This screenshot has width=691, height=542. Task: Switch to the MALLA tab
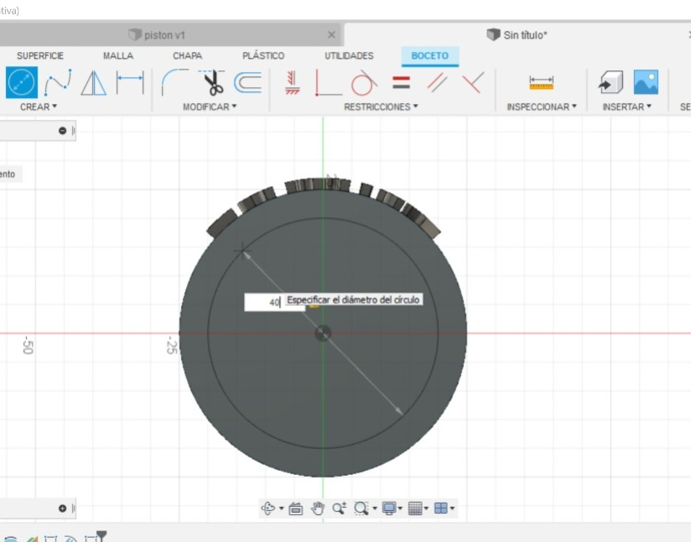(118, 56)
